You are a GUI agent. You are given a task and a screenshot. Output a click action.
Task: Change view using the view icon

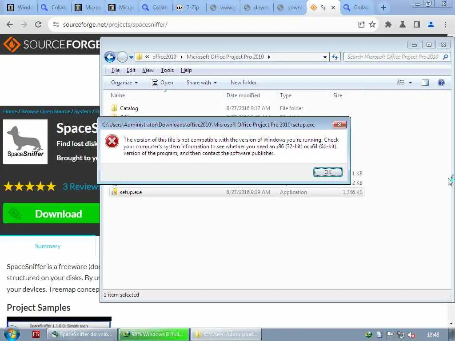(401, 83)
